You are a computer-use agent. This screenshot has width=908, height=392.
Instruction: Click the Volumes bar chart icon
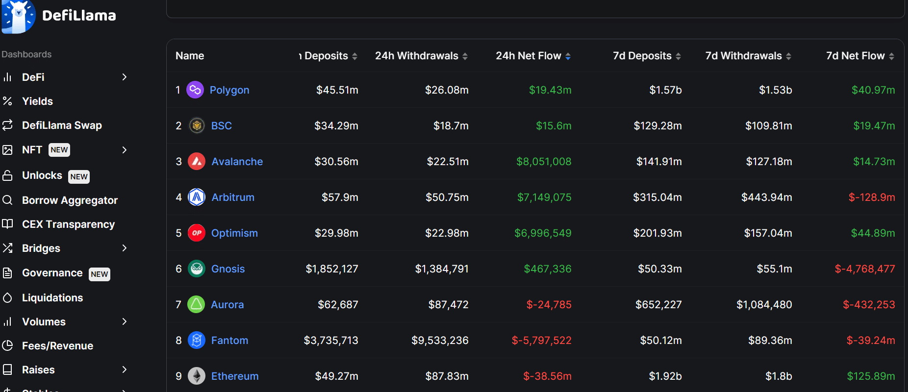click(7, 321)
